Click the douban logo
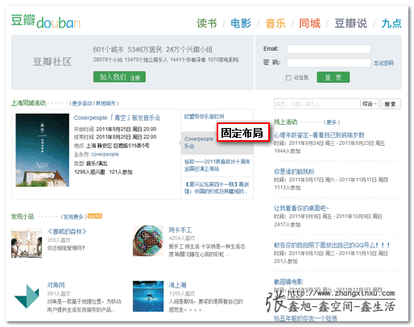The image size is (414, 327). pos(46,21)
